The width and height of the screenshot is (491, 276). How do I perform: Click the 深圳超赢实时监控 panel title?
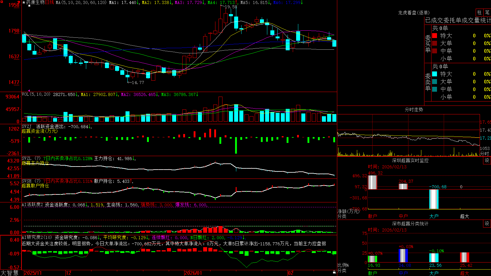click(x=410, y=160)
